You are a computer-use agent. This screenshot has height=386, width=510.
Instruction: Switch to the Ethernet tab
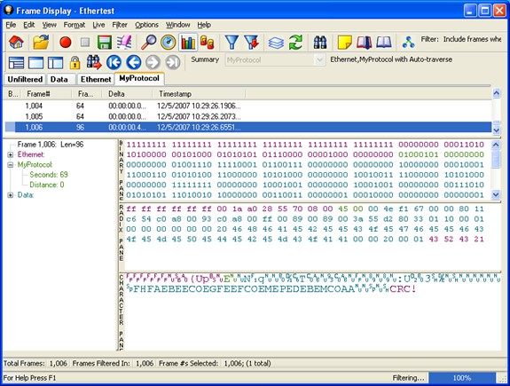click(x=96, y=79)
